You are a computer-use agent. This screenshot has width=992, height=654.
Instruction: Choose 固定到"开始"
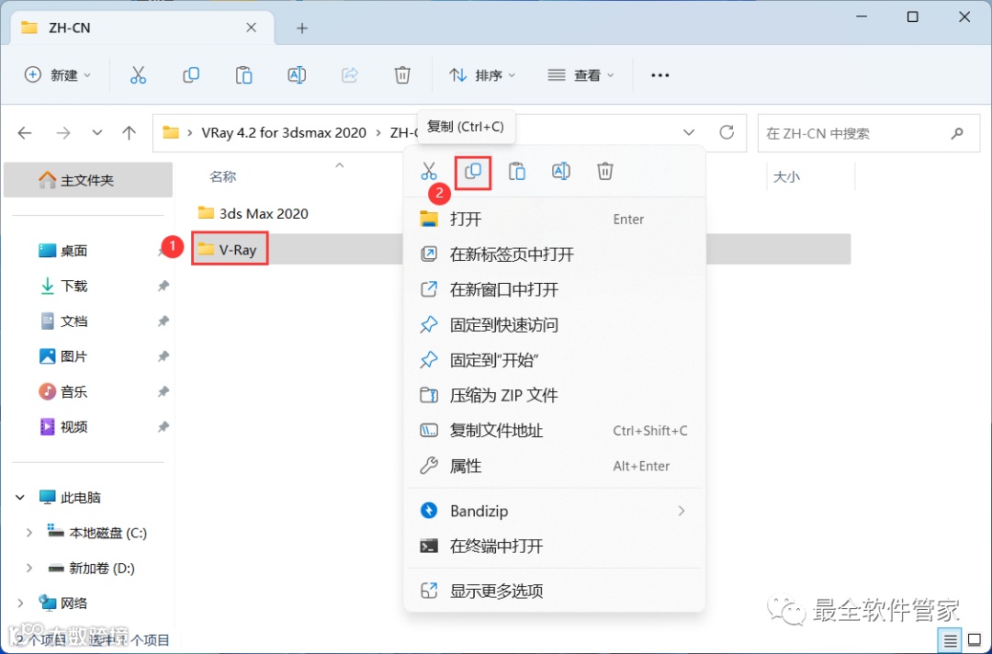point(554,360)
